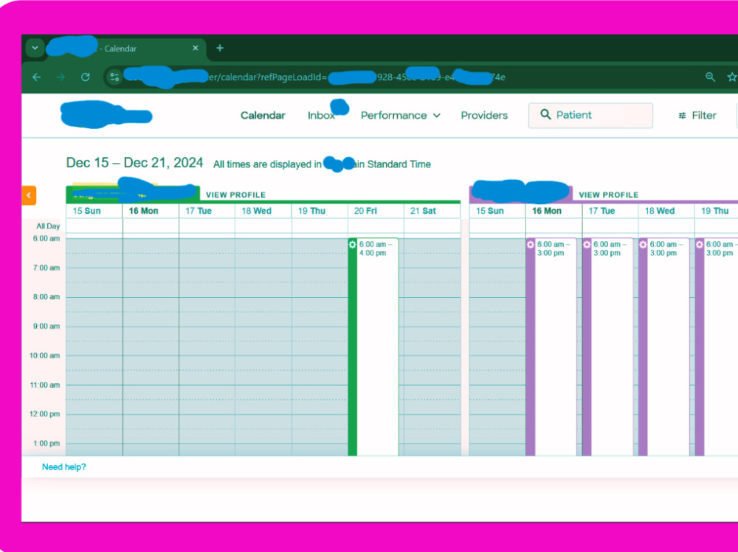
Task: Select purple calendar 16 Mon column header
Action: [x=554, y=211]
